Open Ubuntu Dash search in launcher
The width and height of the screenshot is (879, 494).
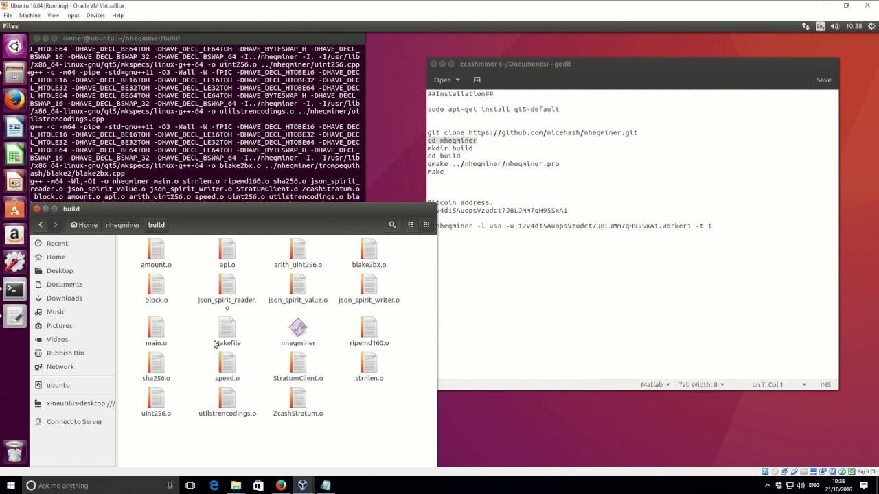[x=14, y=47]
